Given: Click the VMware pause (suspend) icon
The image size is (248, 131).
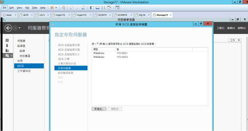Looking at the screenshot, I should [x=52, y=7].
